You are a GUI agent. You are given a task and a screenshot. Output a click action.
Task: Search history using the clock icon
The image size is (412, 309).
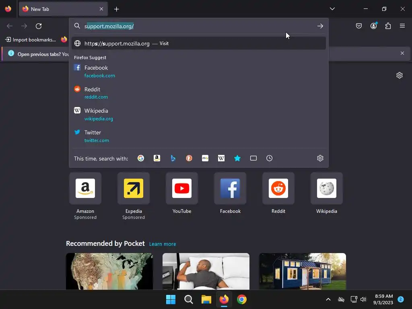(x=269, y=158)
